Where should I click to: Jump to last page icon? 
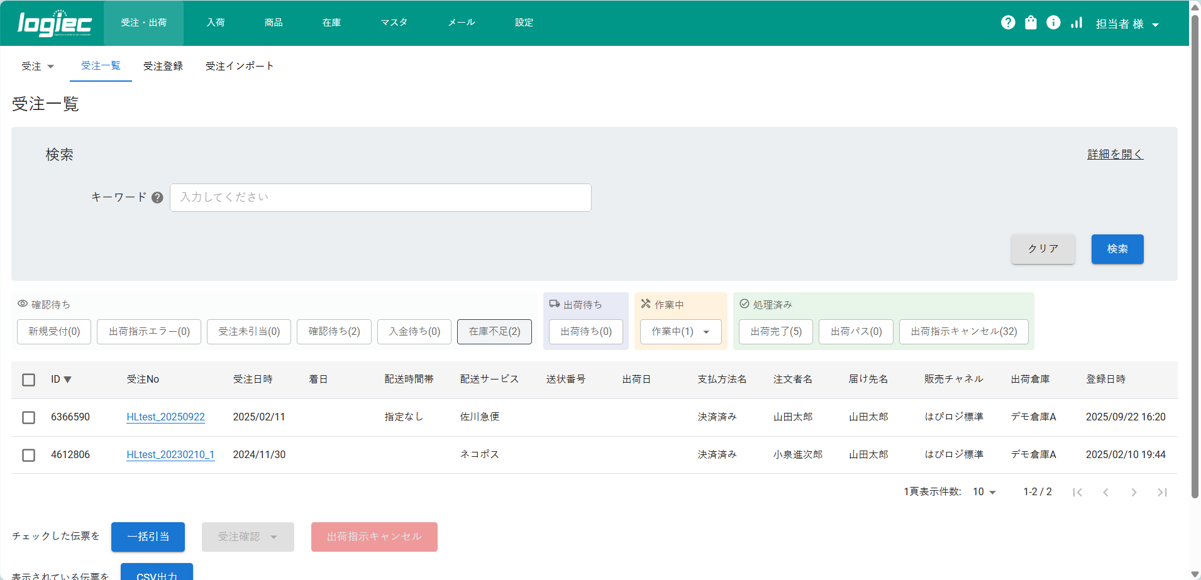point(1162,492)
